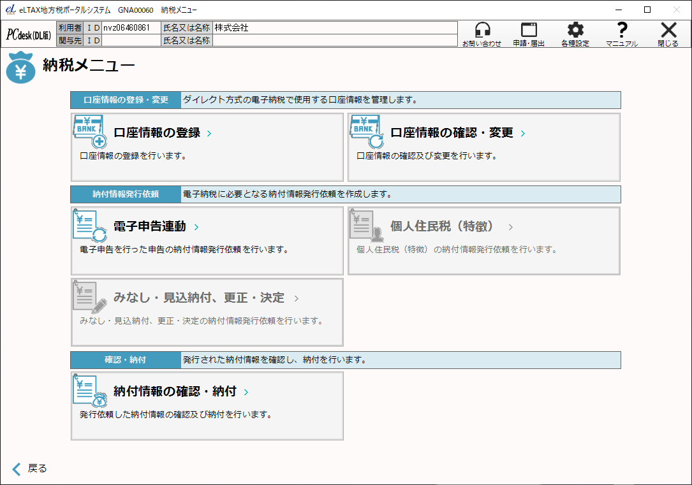This screenshot has width=692, height=485.
Task: Open マニュアル question mark icon
Action: click(622, 30)
